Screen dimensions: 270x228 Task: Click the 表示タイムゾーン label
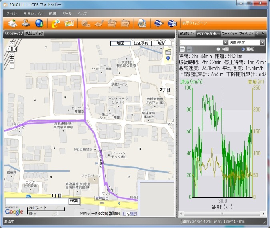(x=194, y=23)
